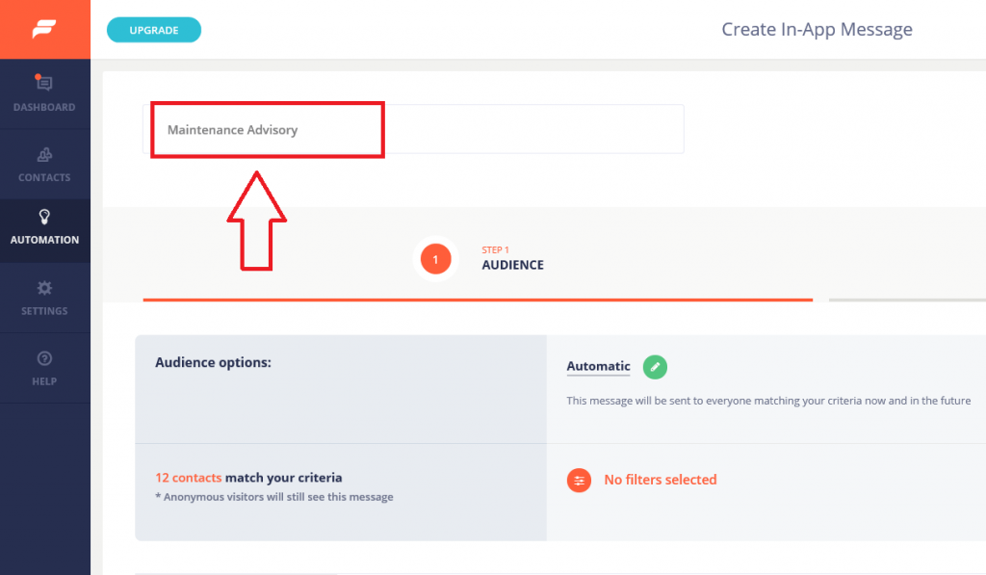This screenshot has width=986, height=575.
Task: Click the Help question-mark icon
Action: tap(44, 358)
